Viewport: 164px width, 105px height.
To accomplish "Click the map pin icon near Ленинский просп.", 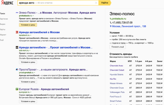I will click(x=111, y=26).
